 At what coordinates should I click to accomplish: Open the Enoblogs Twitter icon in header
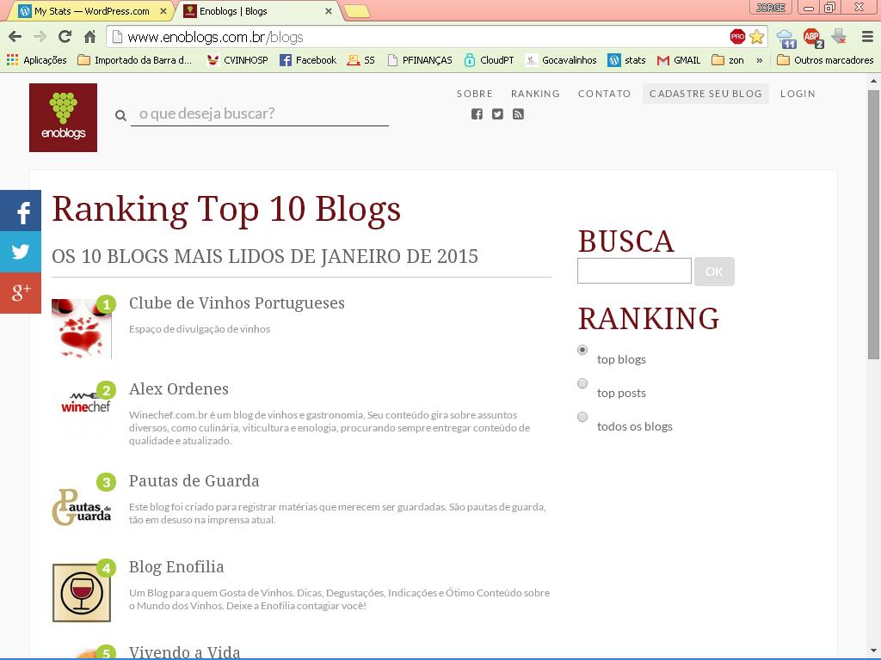tap(498, 114)
